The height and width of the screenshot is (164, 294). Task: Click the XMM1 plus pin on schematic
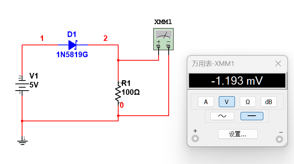click(159, 46)
